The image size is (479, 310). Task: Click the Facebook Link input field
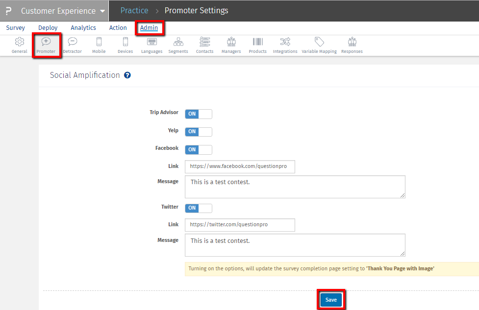click(x=240, y=167)
